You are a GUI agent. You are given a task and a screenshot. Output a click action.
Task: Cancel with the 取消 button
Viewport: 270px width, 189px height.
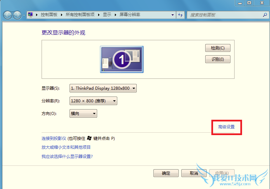194,173
